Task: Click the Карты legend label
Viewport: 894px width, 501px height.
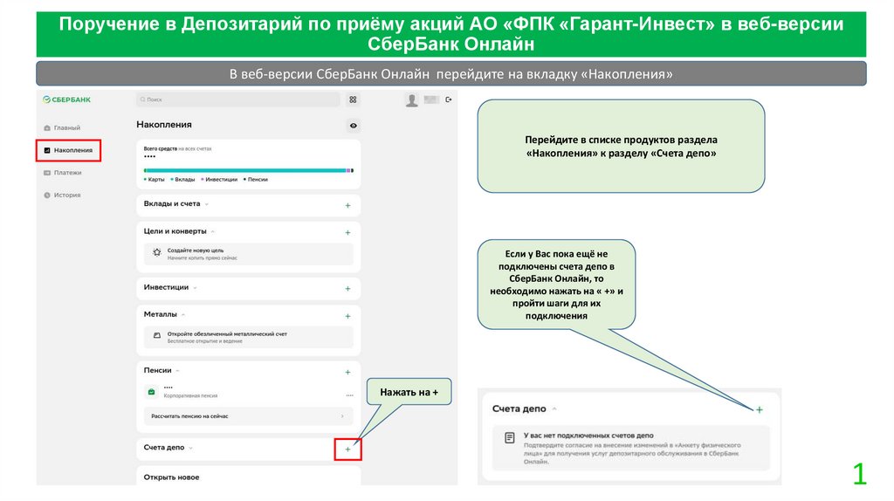Action: [x=155, y=180]
